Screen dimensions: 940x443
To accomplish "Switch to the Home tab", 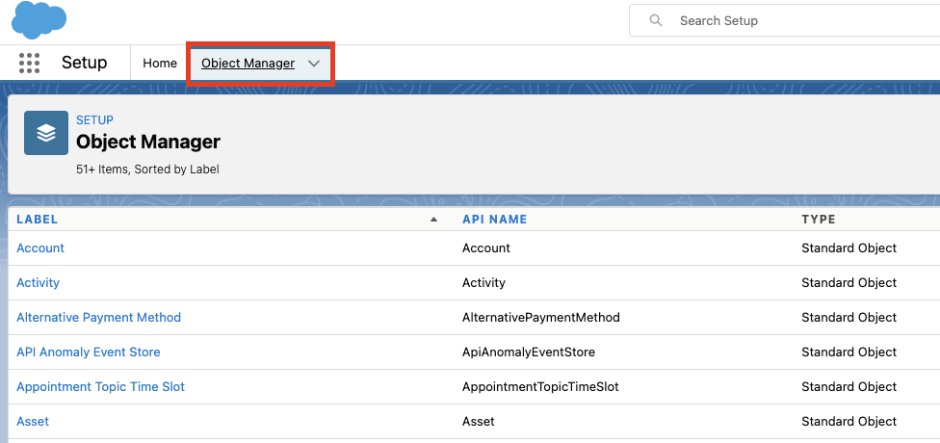I will point(160,63).
